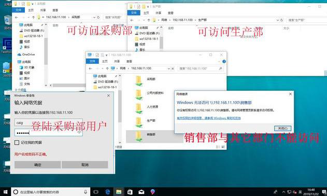Open File Explorer from the taskbar
The height and width of the screenshot is (196, 327).
pyautogui.click(x=119, y=192)
